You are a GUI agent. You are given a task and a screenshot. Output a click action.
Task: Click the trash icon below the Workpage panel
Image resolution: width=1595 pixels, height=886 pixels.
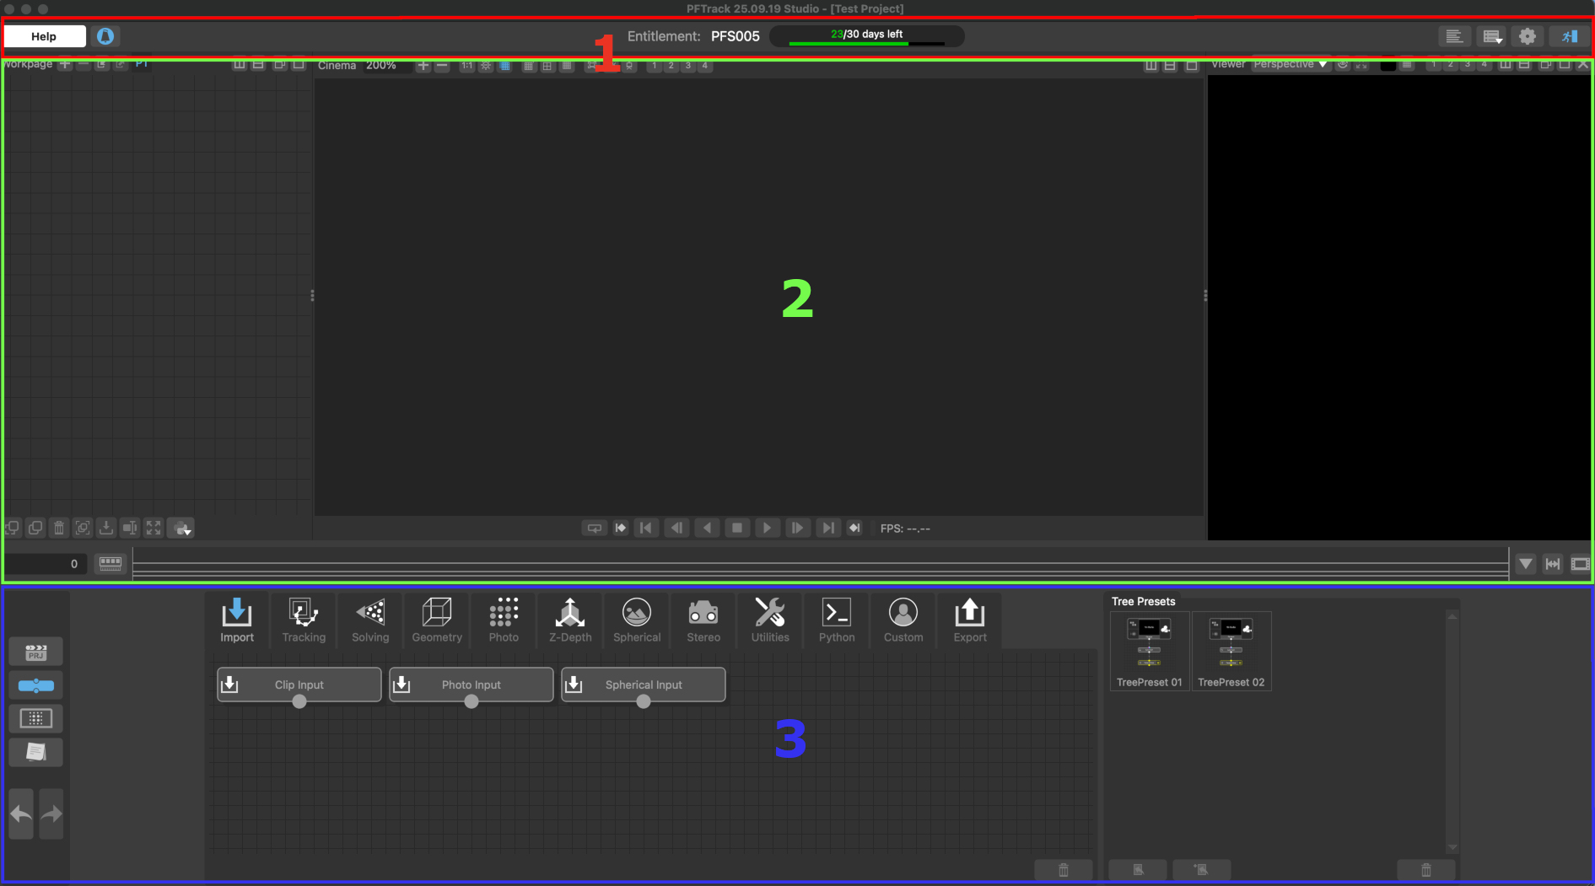point(58,528)
